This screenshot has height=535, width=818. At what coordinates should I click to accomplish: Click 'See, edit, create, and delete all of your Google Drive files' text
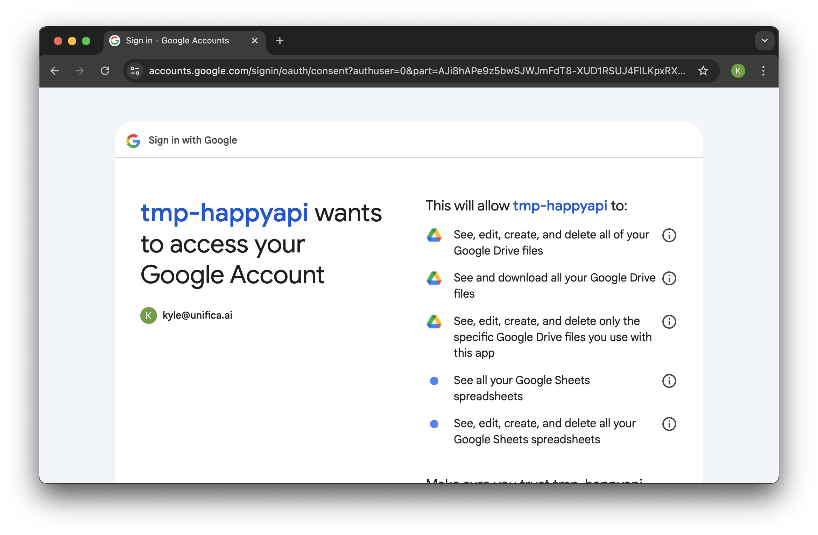point(551,243)
